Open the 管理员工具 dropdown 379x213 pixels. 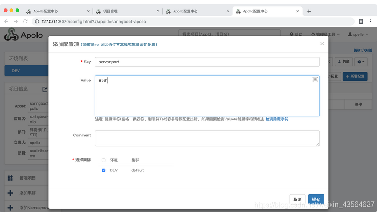tap(325, 35)
